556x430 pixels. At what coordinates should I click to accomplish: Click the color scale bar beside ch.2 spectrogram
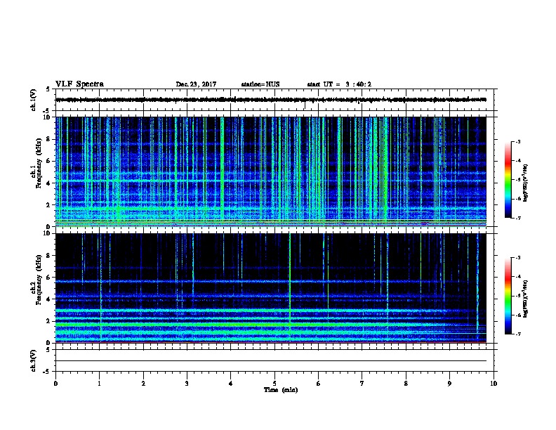point(508,296)
